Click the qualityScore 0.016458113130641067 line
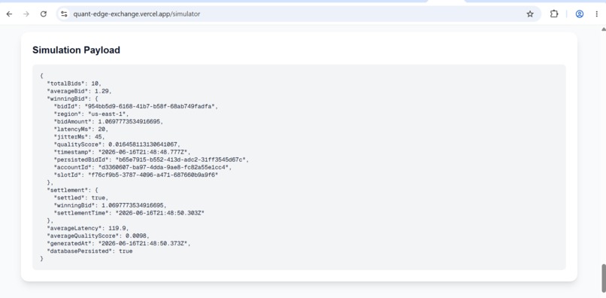The width and height of the screenshot is (606, 298). pos(117,144)
